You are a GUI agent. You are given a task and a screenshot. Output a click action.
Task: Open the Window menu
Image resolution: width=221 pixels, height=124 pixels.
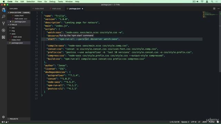[x=69, y=1]
